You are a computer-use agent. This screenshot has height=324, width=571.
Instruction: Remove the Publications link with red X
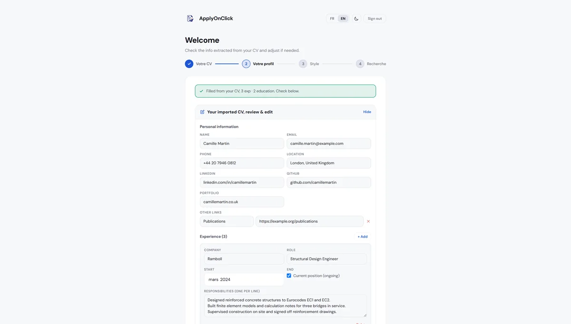pyautogui.click(x=368, y=221)
